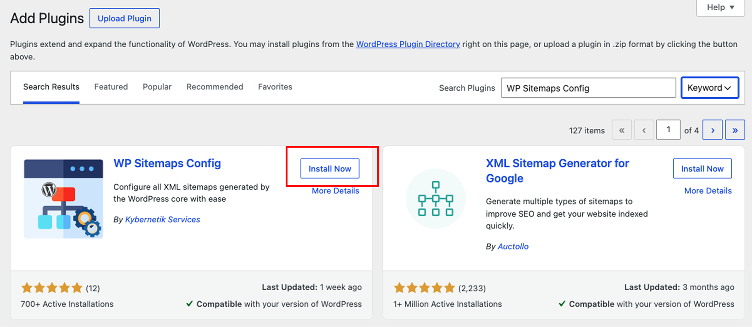Click the '127 items' count text
The width and height of the screenshot is (752, 327).
tap(587, 131)
